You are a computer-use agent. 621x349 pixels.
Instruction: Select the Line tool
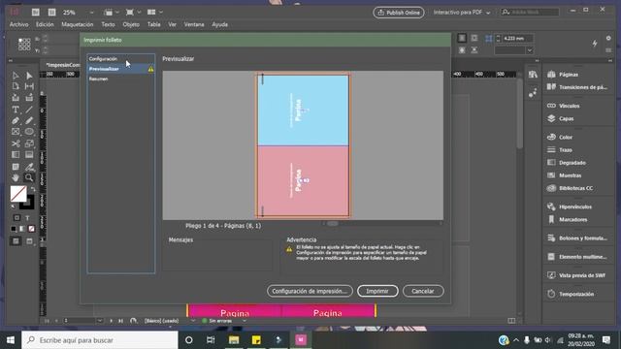(29, 110)
